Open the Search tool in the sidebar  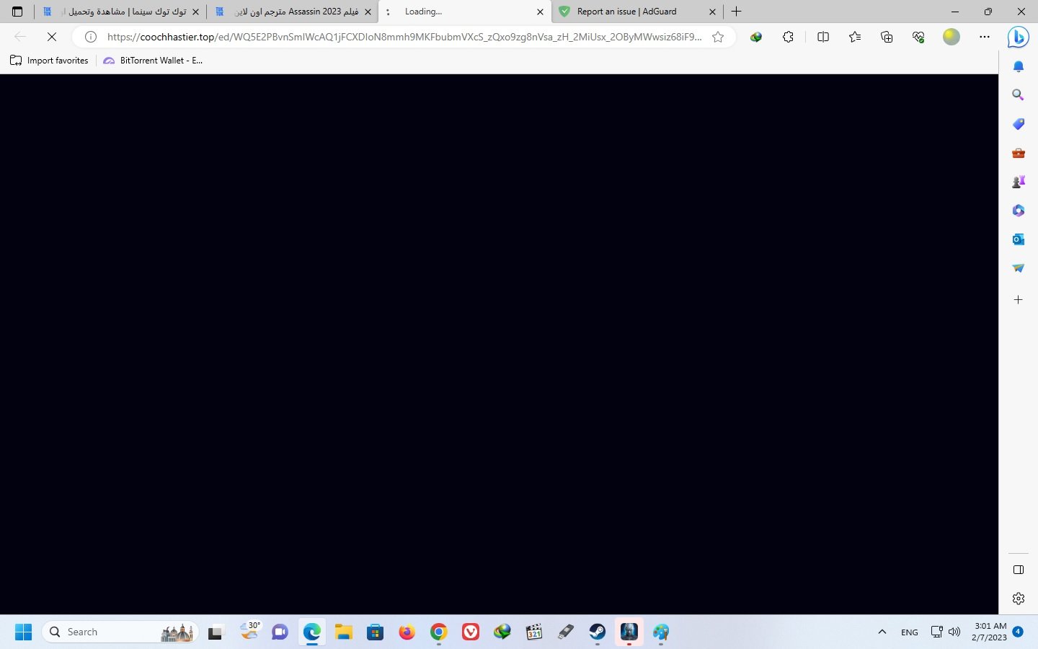(x=1018, y=94)
